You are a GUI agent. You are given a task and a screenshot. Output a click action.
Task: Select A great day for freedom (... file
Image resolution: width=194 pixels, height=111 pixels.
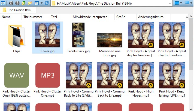point(141,35)
